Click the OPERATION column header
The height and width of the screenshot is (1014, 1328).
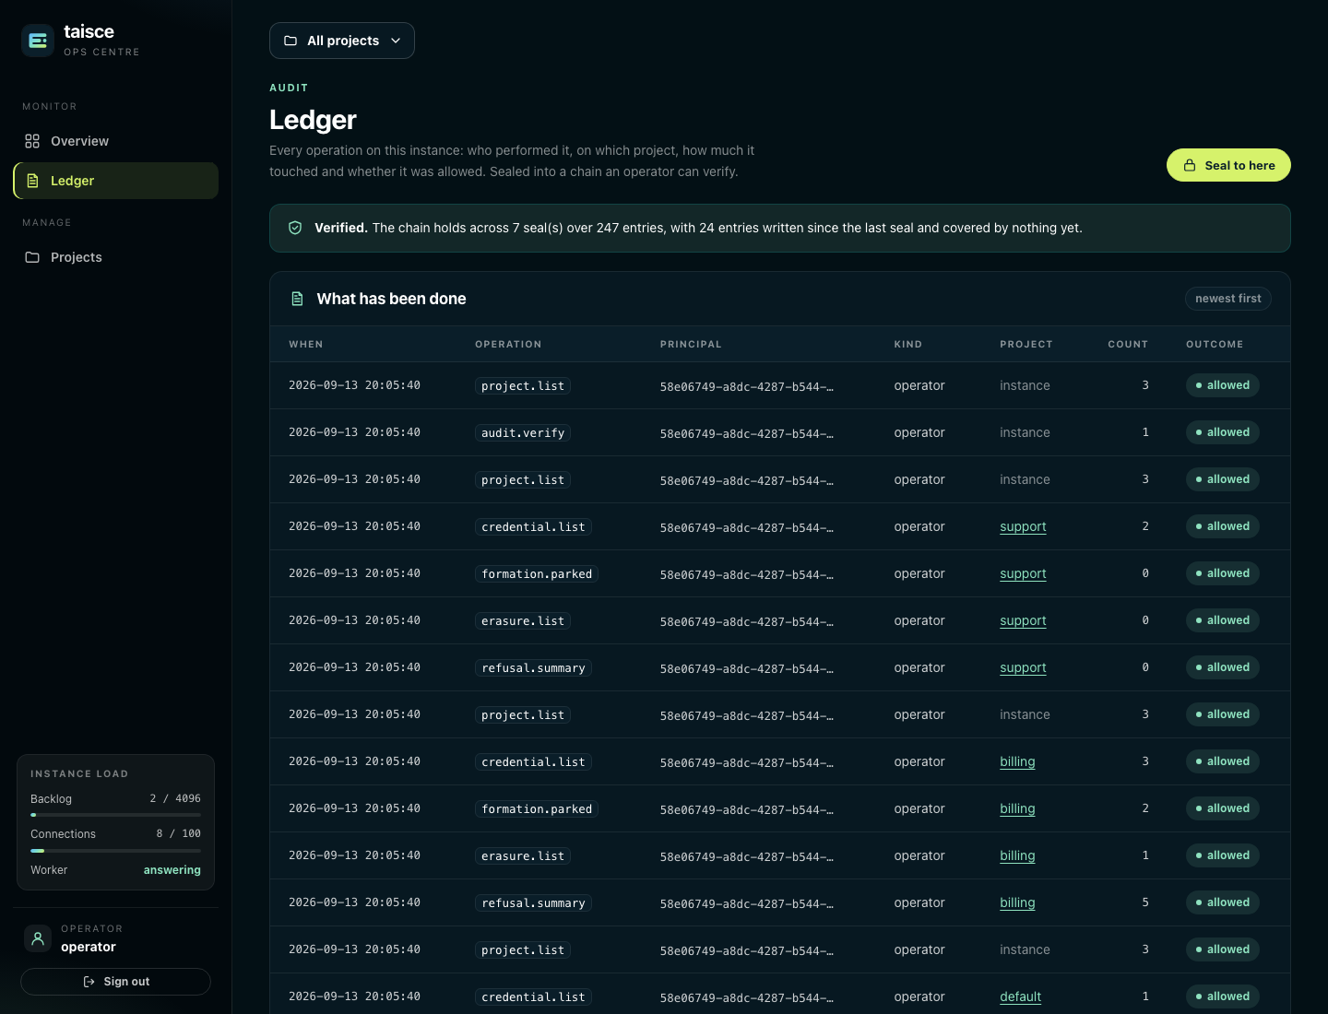pyautogui.click(x=508, y=345)
